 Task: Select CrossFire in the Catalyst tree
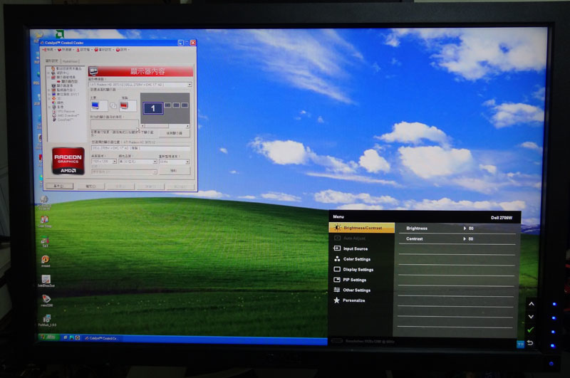point(63,120)
